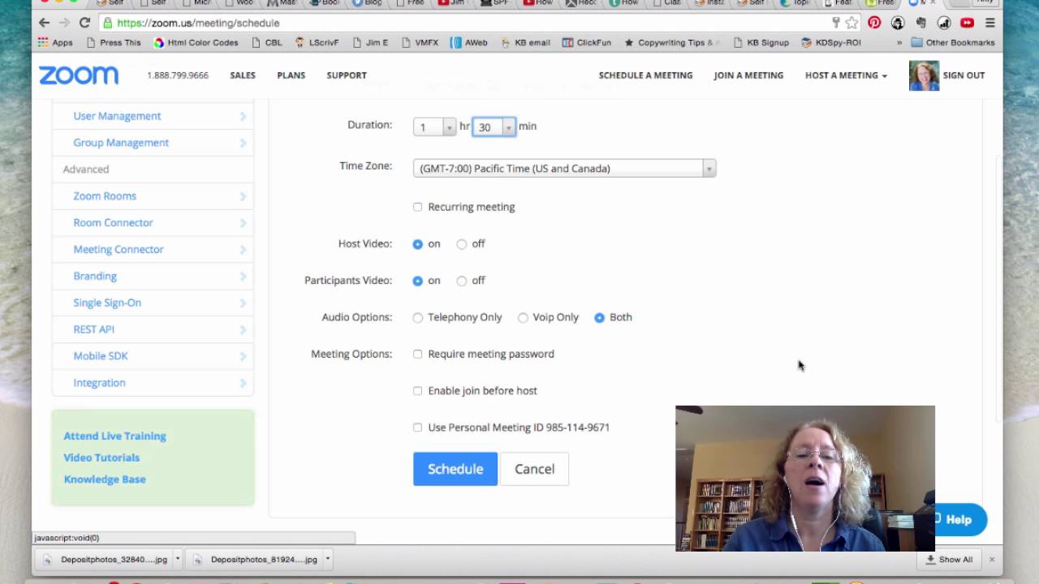Check Enable join before host
Screen dimensions: 1039x584
click(x=417, y=391)
